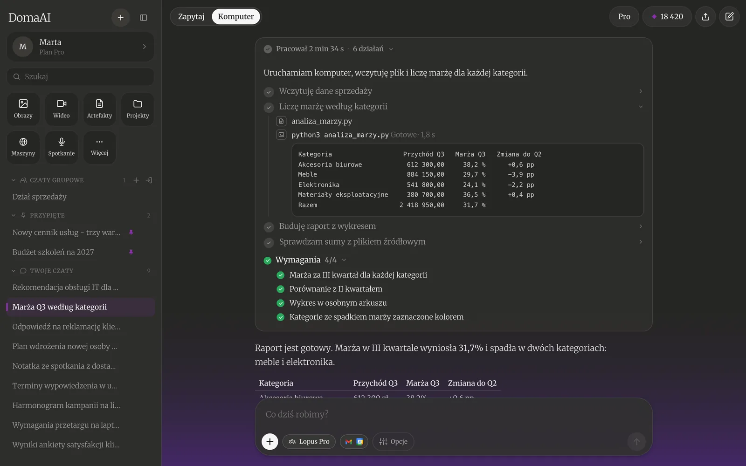Image resolution: width=746 pixels, height=466 pixels.
Task: Open the Maszyny globe tool
Action: click(x=23, y=147)
